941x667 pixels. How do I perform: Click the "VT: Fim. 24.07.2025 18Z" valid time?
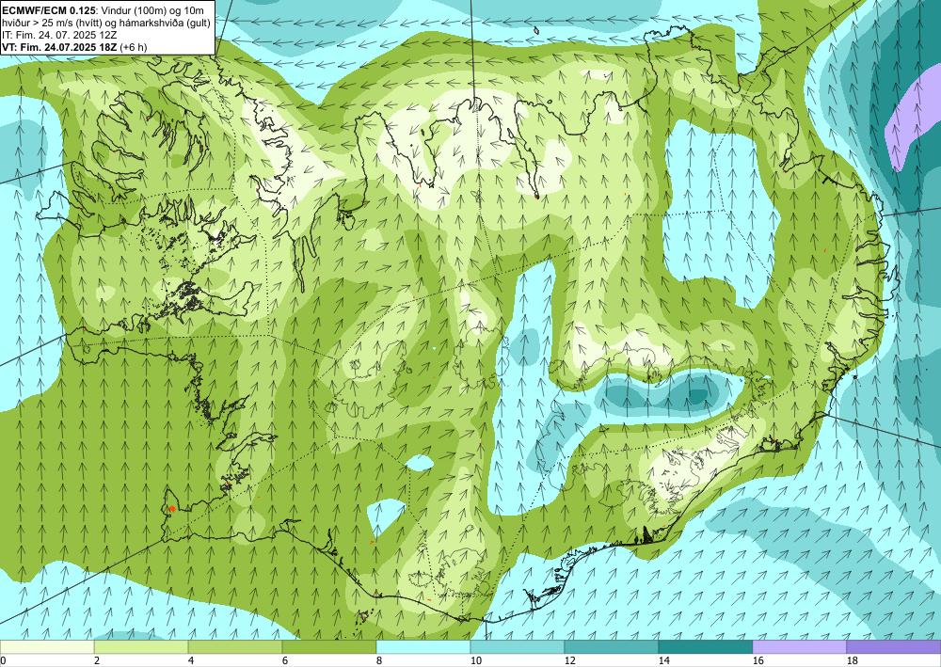(59, 47)
